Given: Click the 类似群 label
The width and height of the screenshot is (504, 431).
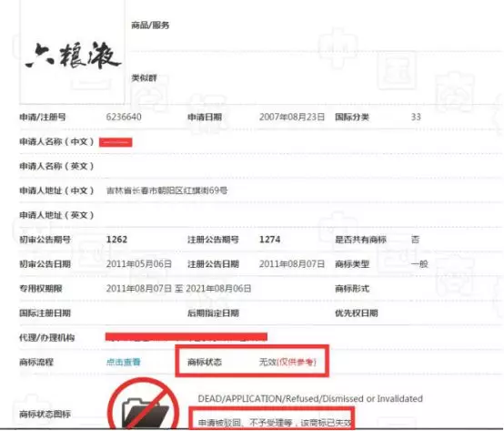Looking at the screenshot, I should pos(144,77).
